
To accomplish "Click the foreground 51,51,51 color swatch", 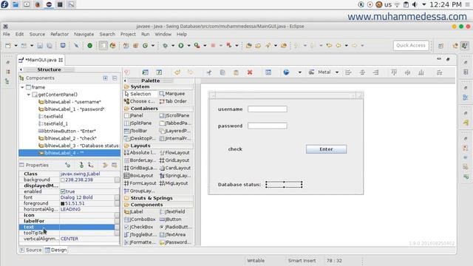I will (x=63, y=204).
